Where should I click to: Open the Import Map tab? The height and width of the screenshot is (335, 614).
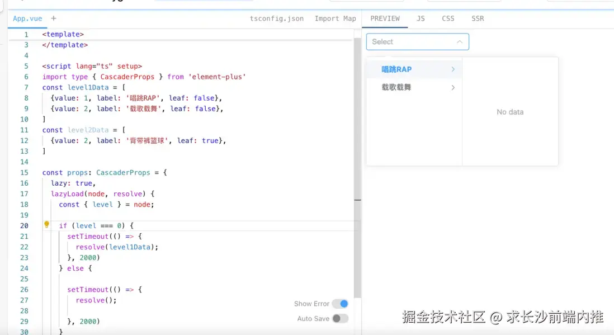click(x=335, y=18)
